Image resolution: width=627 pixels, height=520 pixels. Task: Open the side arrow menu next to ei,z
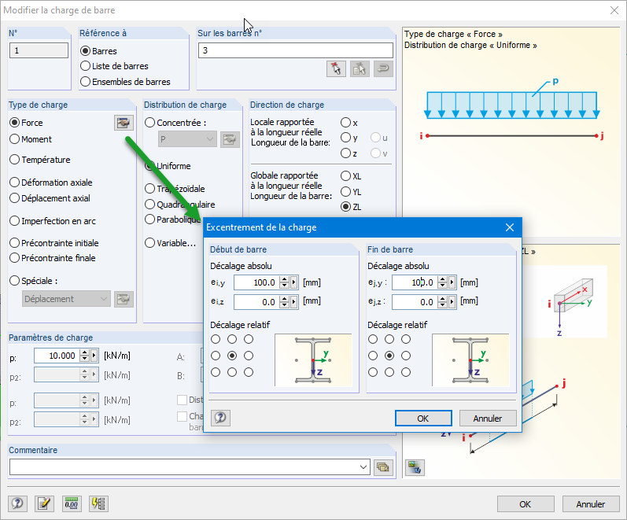point(294,301)
